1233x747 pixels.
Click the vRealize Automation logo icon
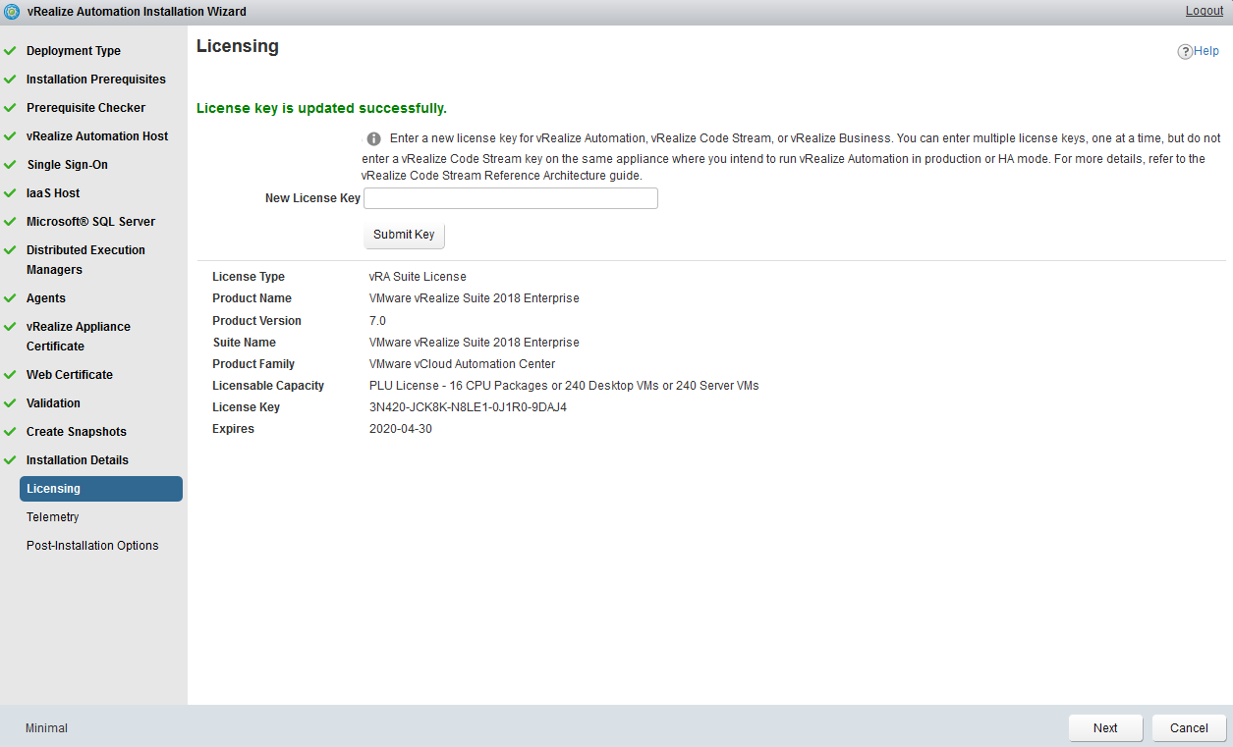click(x=12, y=12)
